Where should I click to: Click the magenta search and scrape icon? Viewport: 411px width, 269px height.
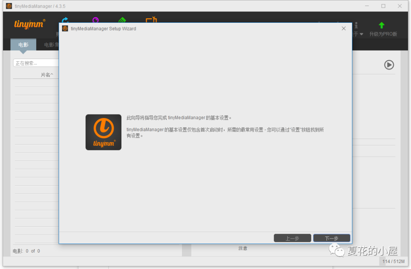click(96, 20)
